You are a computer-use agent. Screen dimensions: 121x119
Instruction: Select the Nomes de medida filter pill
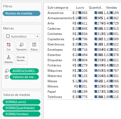[22, 13]
